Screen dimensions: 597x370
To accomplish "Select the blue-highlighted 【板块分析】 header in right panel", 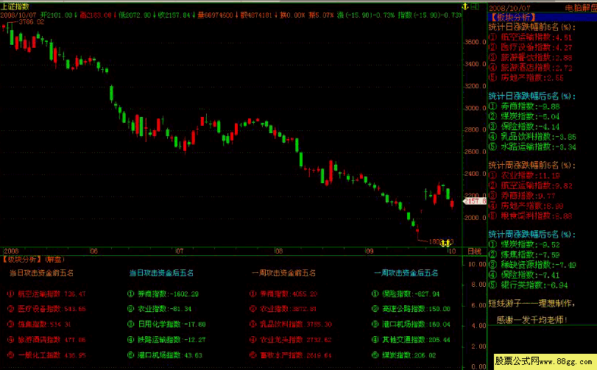I will tap(513, 17).
